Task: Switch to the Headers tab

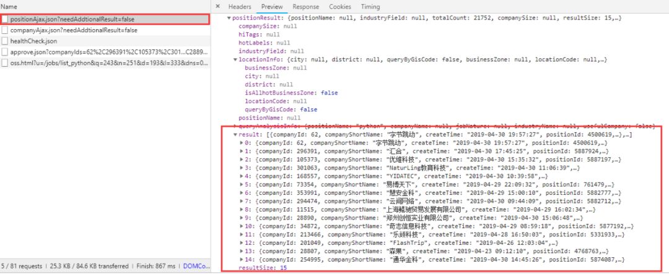Action: click(240, 7)
